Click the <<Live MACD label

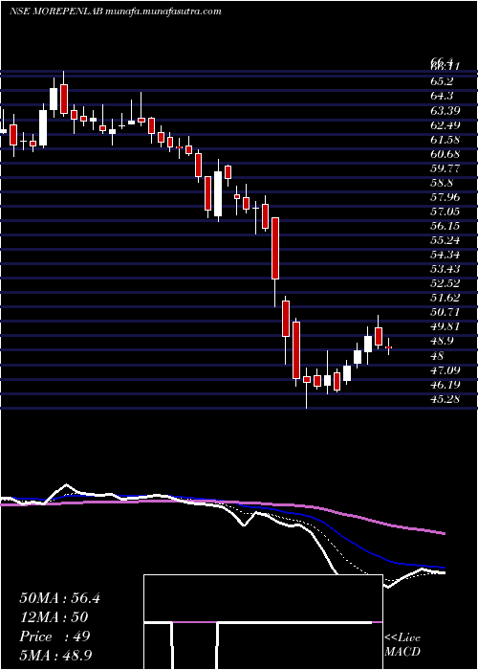402,645
